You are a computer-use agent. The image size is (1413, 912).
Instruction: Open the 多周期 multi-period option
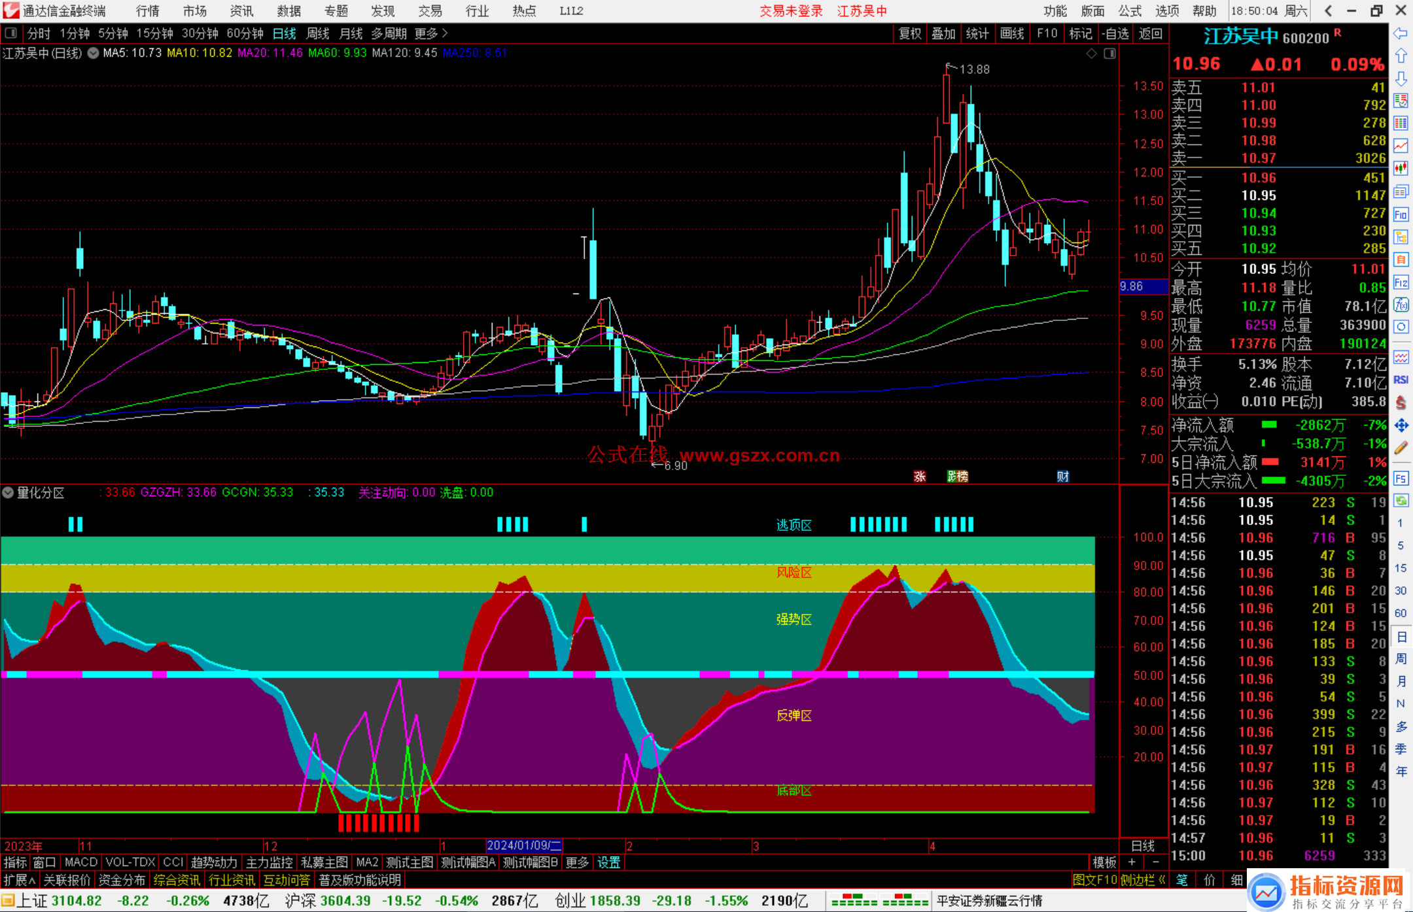tap(389, 33)
